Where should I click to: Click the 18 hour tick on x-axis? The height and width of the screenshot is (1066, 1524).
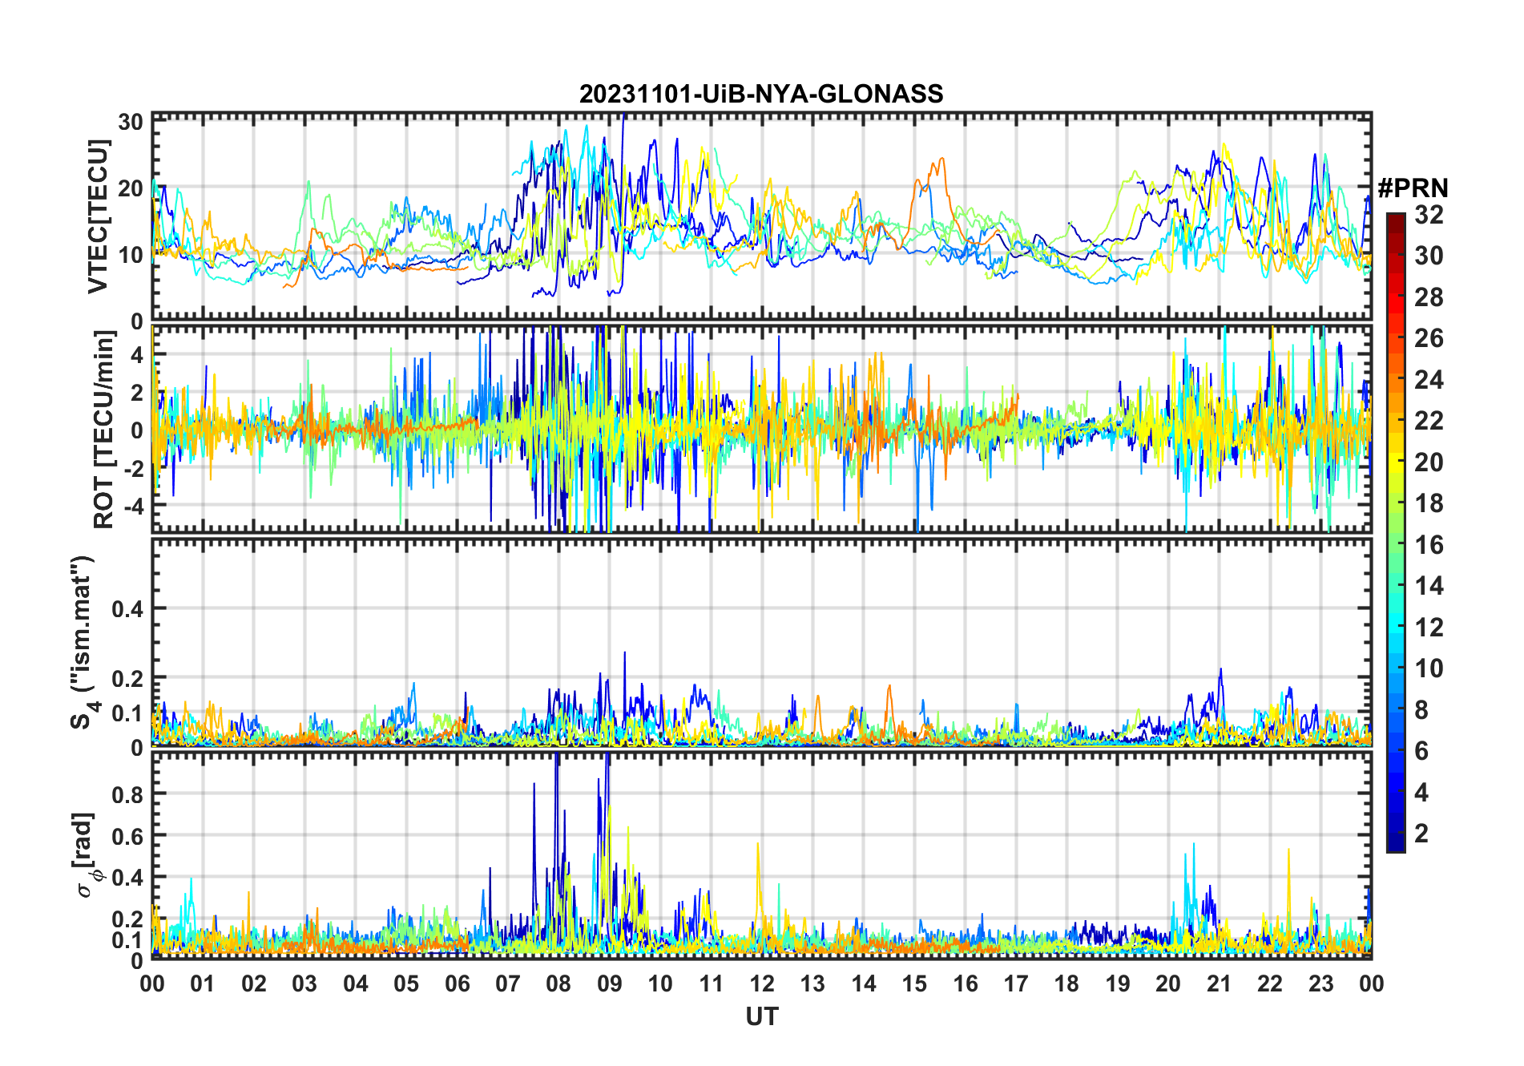point(1066,983)
